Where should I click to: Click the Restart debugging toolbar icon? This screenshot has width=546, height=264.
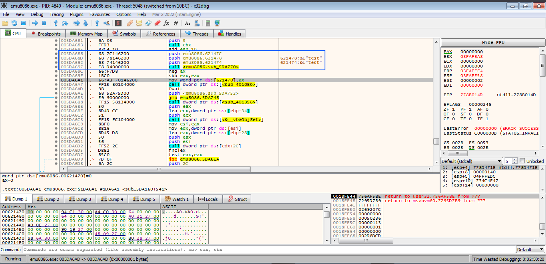click(14, 23)
